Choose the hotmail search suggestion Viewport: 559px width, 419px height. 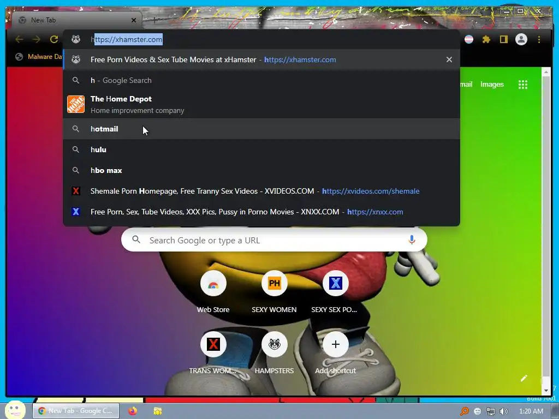(261, 129)
